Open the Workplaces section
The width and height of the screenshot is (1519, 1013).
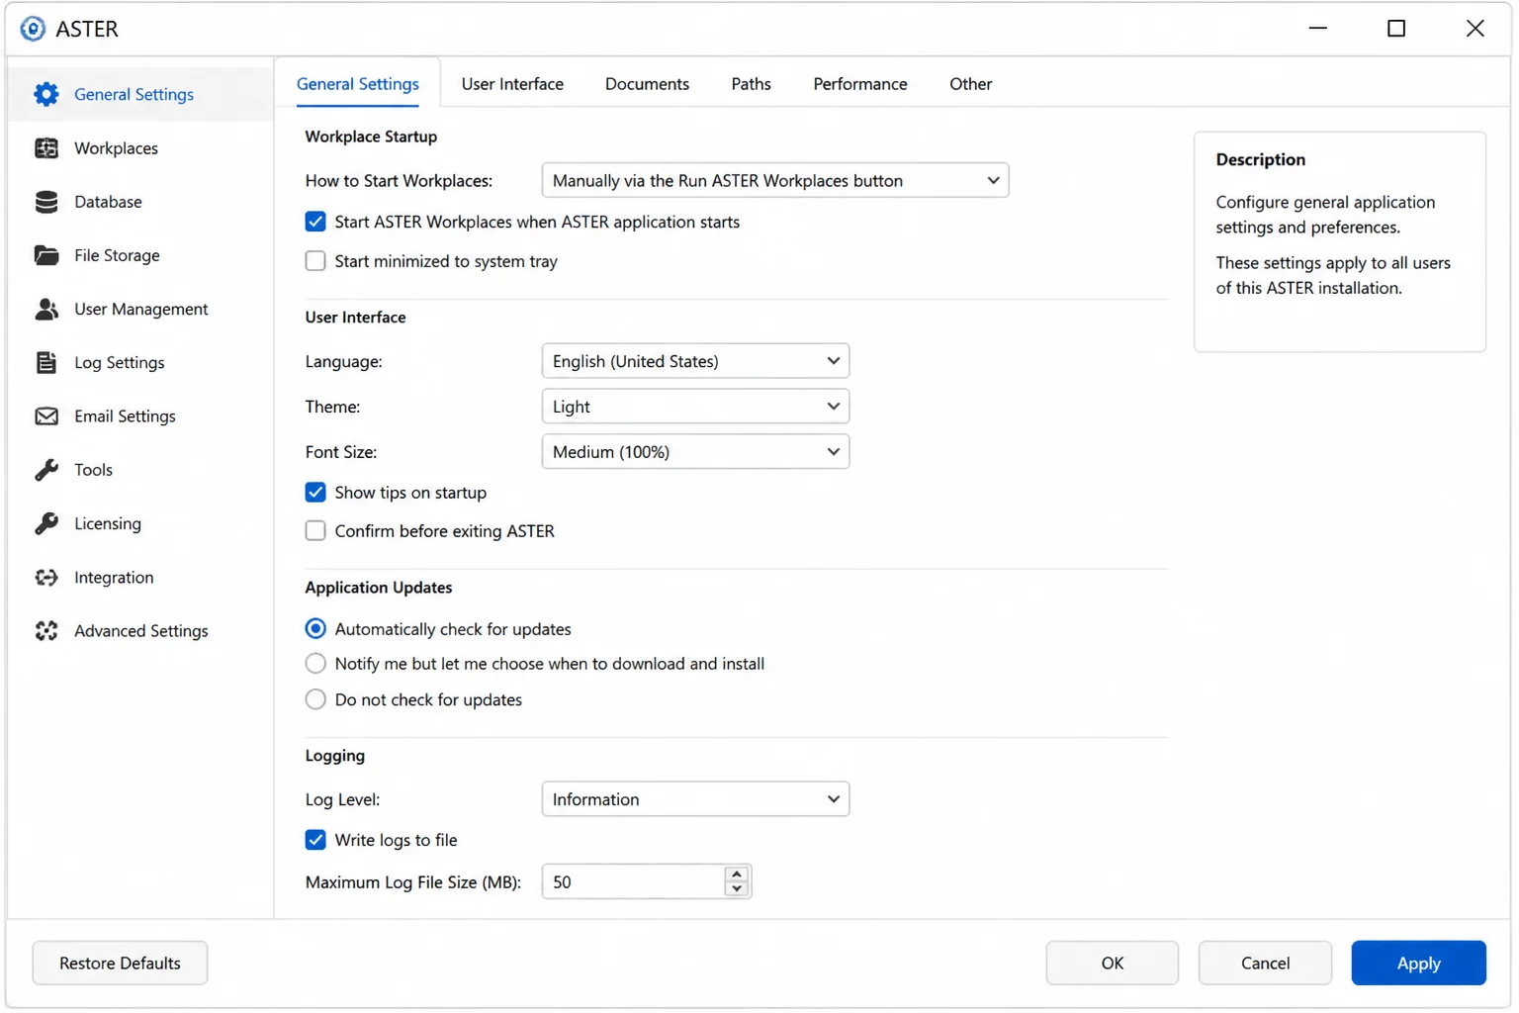pyautogui.click(x=140, y=148)
